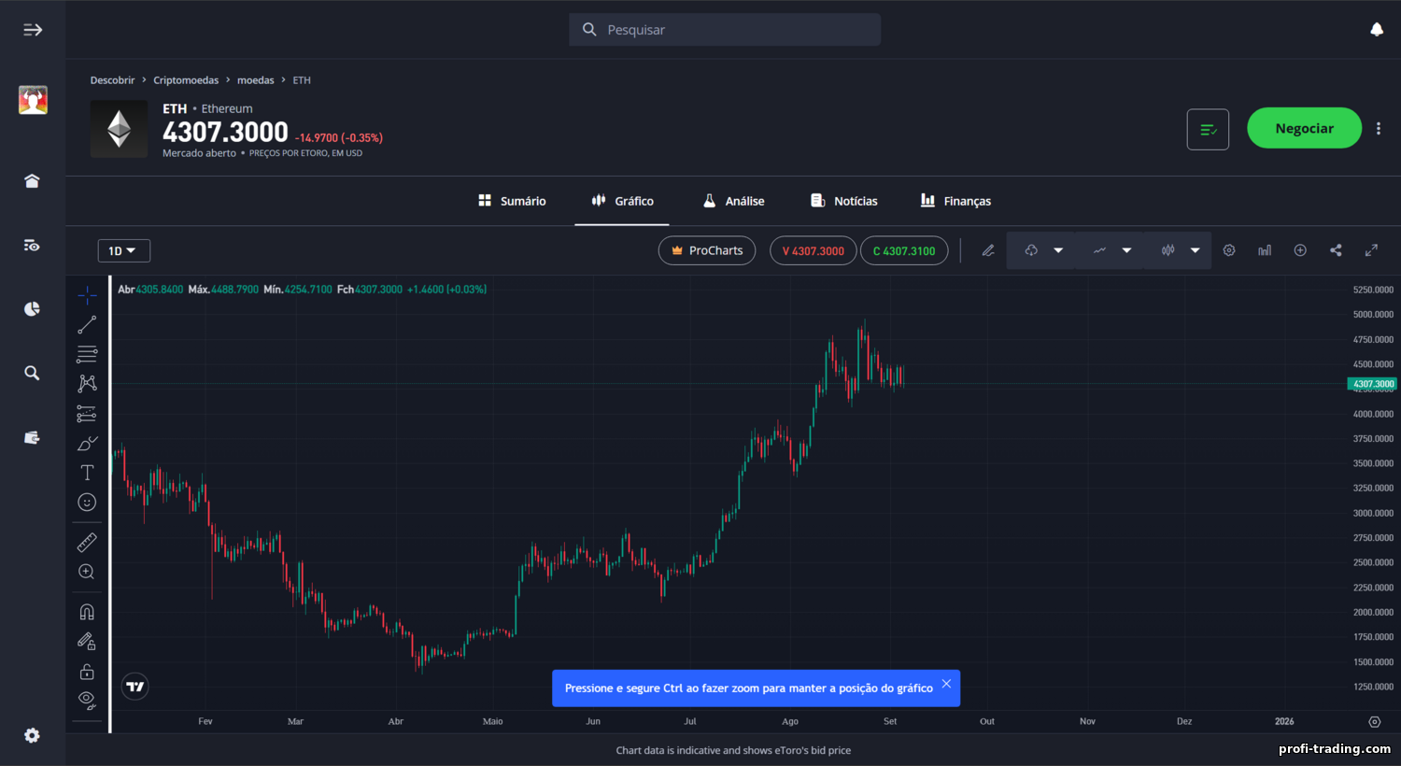Open the emoji sticker tool

pos(87,503)
